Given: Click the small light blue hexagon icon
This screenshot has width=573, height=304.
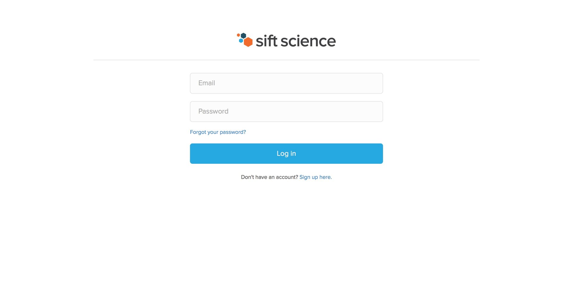Looking at the screenshot, I should pos(241,41).
